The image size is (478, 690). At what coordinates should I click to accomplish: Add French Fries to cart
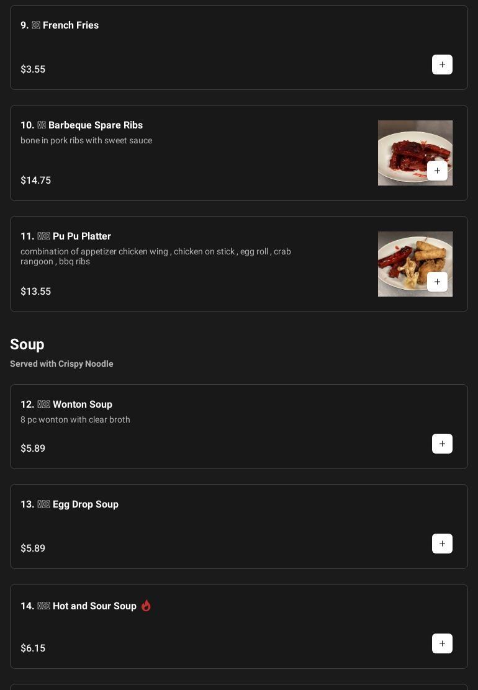[x=442, y=65]
